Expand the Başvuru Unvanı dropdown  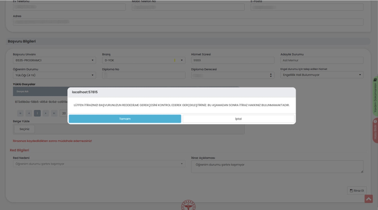(54, 60)
